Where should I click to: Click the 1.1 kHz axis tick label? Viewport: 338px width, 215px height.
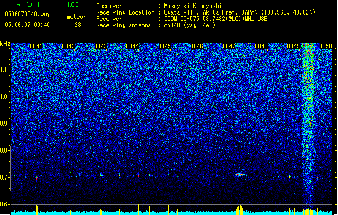(5, 70)
